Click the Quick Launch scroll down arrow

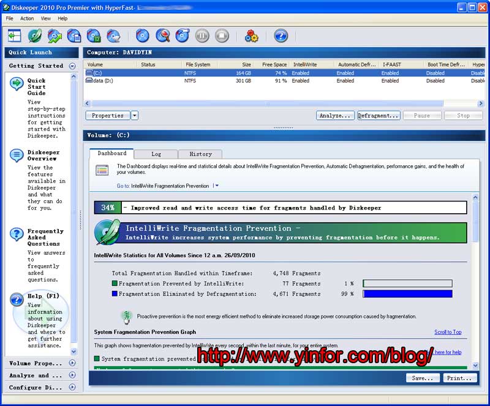point(73,351)
